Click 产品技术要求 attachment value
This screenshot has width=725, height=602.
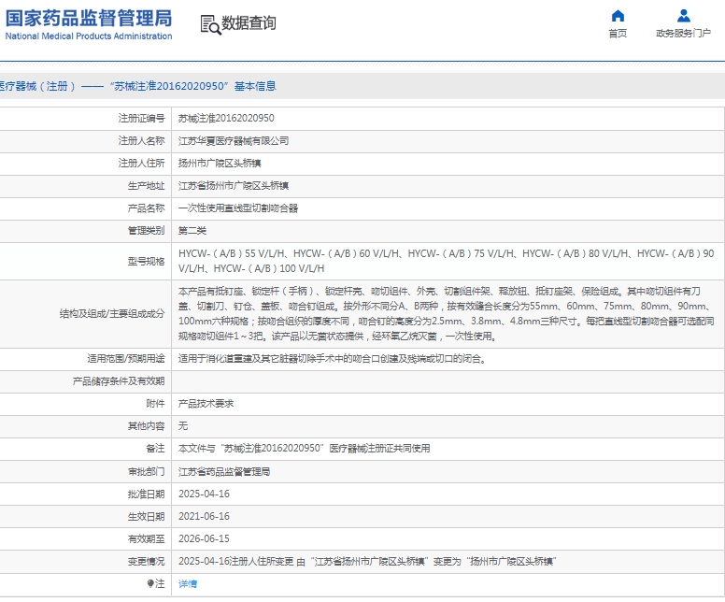tap(206, 404)
